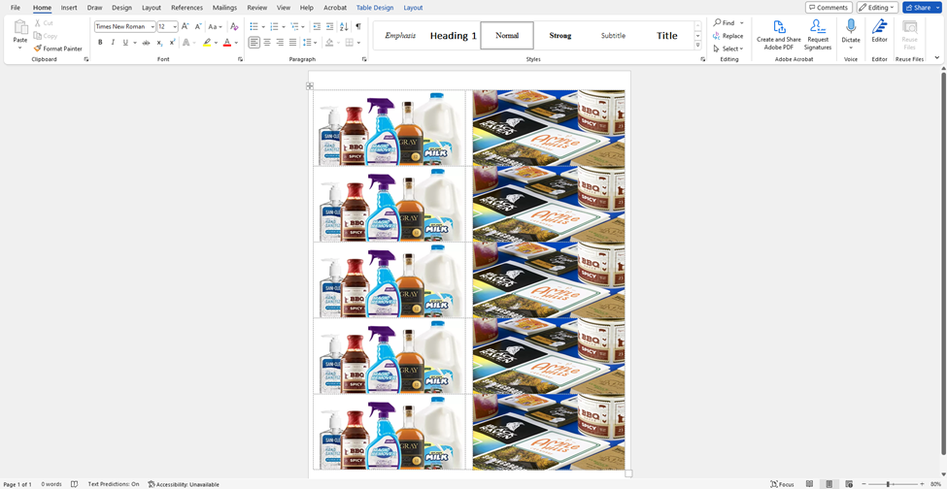Switch to Web Layout view
The width and height of the screenshot is (947, 489).
coord(849,484)
